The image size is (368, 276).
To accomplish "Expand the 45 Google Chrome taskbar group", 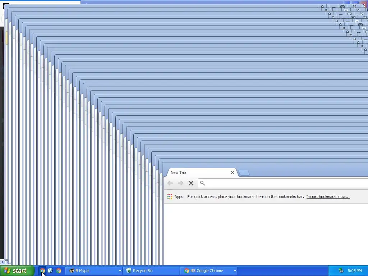I will pos(209,271).
